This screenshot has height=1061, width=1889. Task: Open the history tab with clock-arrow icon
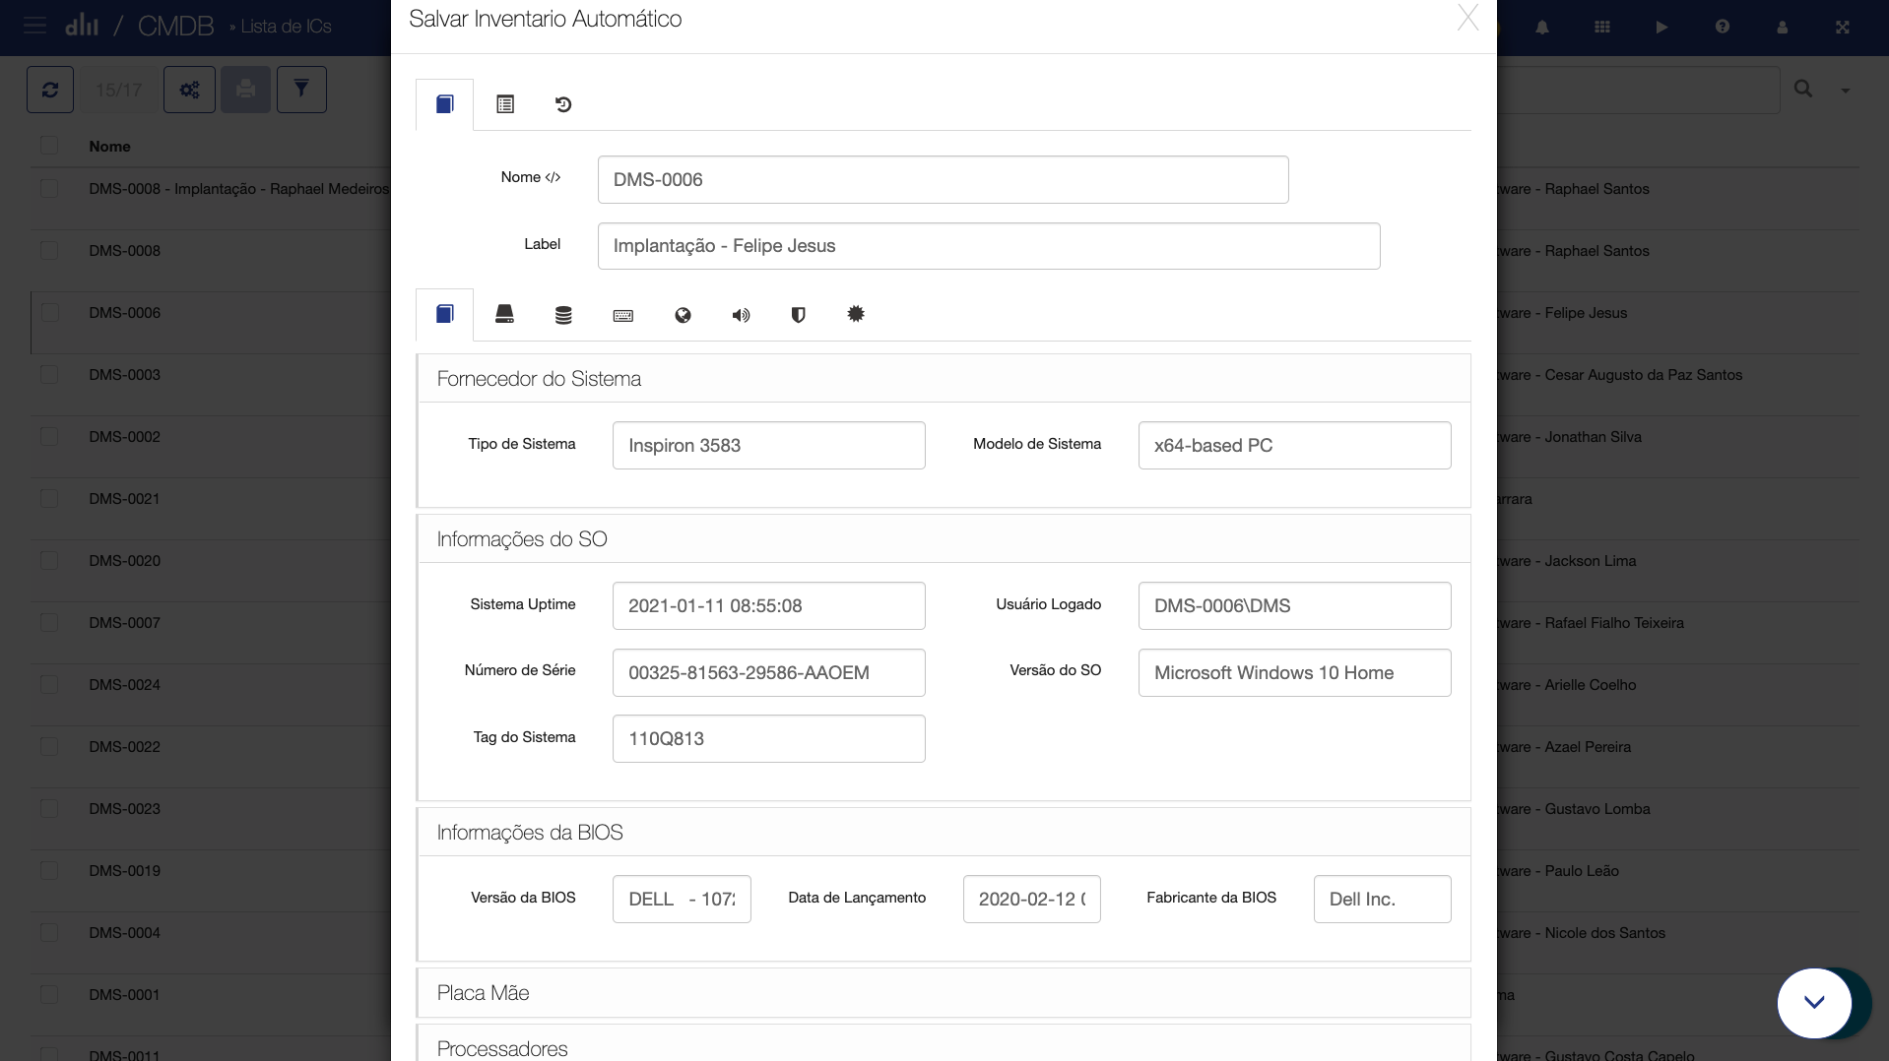coord(563,104)
